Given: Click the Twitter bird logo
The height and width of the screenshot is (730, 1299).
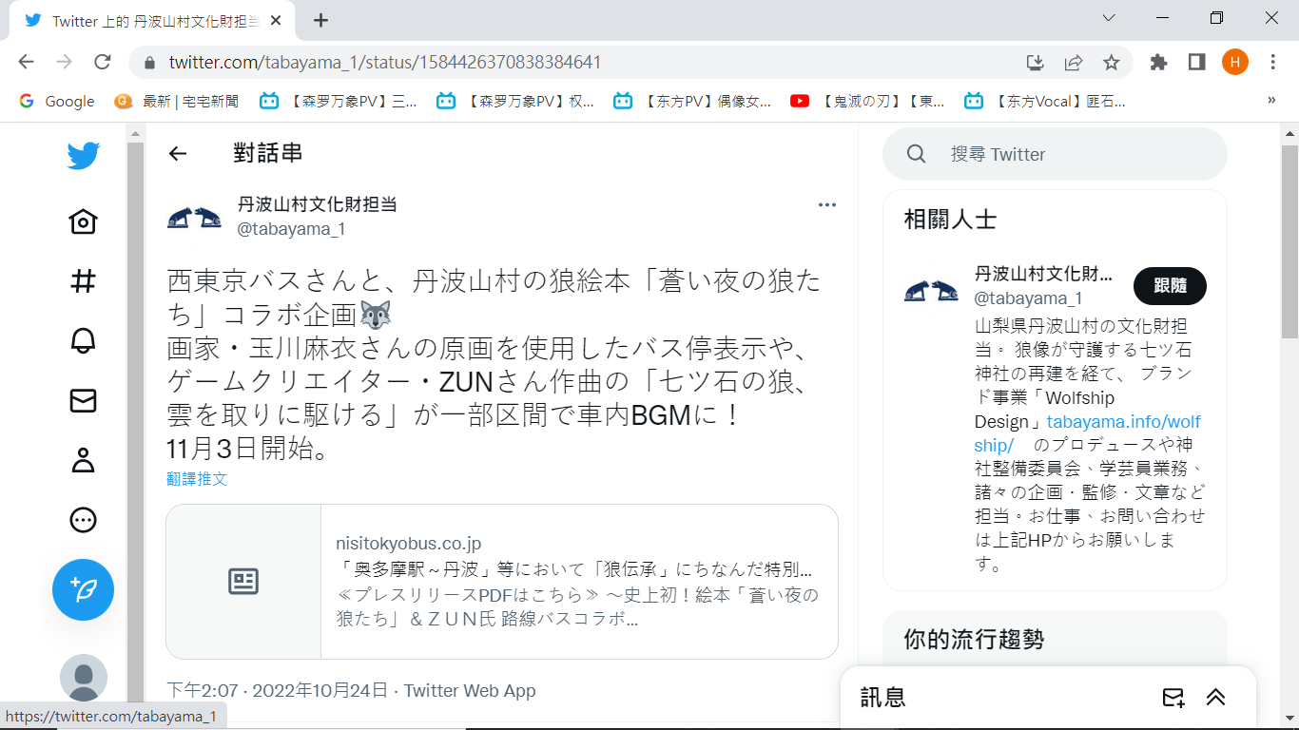Looking at the screenshot, I should (84, 156).
